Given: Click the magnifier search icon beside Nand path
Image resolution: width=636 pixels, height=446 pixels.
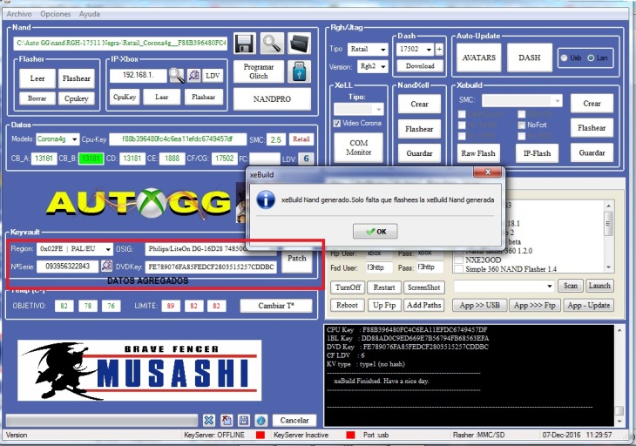Looking at the screenshot, I should point(272,44).
